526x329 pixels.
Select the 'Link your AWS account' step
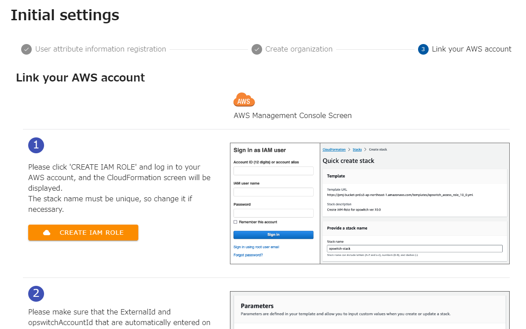[471, 49]
